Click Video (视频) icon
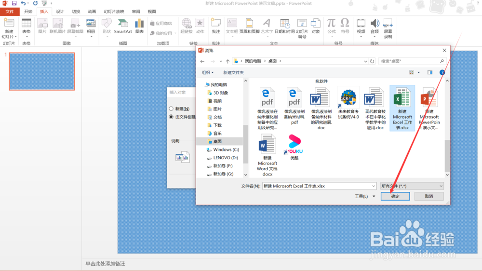 [x=361, y=27]
